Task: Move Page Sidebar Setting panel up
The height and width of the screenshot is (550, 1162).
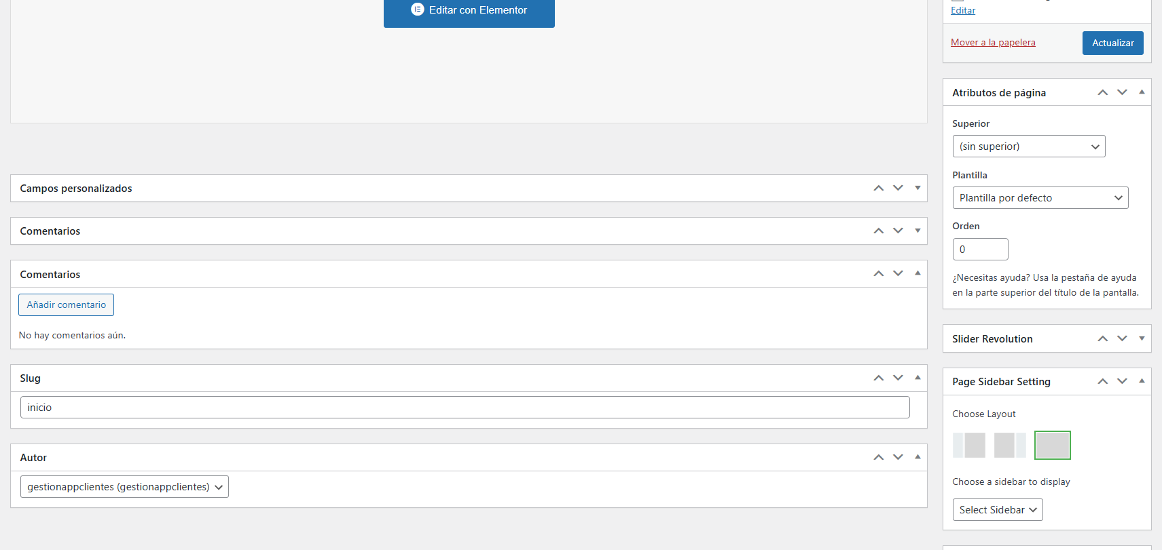Action: (x=1103, y=381)
